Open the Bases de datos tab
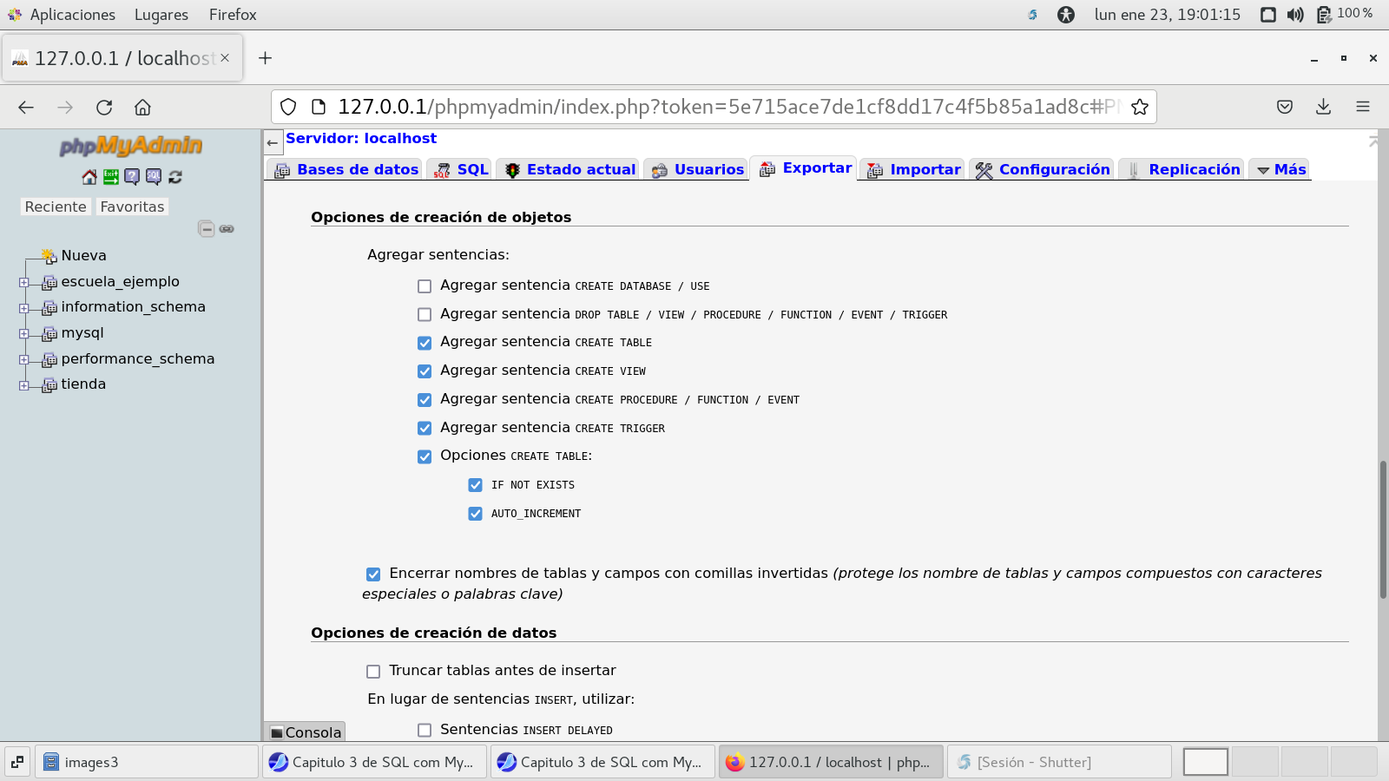The height and width of the screenshot is (781, 1389). point(346,170)
